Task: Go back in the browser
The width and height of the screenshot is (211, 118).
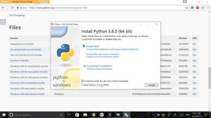Action: pyautogui.click(x=3, y=8)
